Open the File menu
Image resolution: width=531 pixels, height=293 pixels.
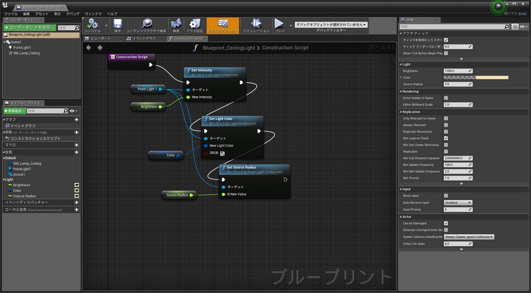(x=11, y=14)
